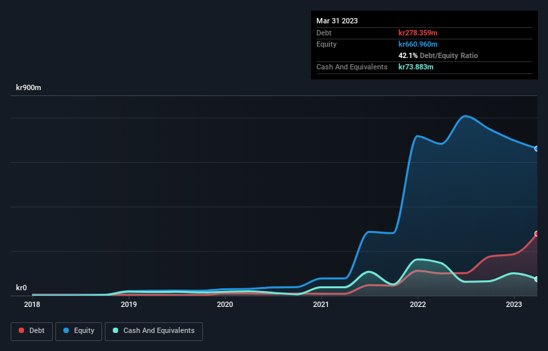Select the Equity data point marker at chart end
Viewport: 548px width, 351px height.
point(537,149)
